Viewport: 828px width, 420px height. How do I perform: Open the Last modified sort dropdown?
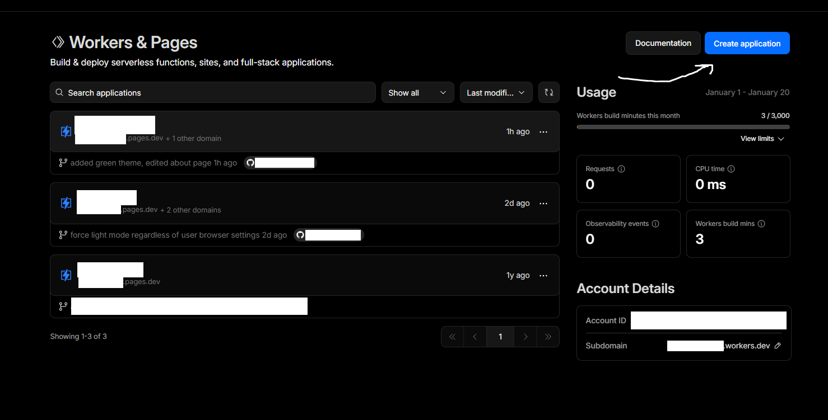[496, 93]
